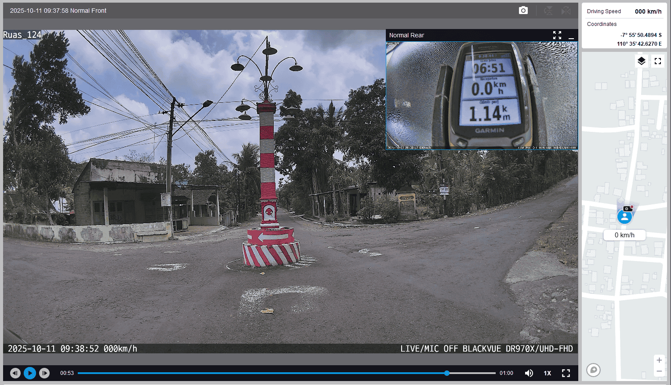
Task: Enter fullscreen video playback
Action: pyautogui.click(x=566, y=373)
